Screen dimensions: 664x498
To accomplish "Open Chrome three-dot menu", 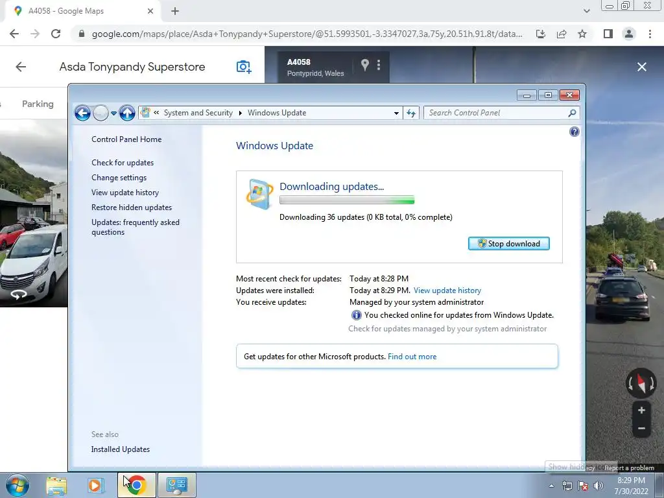I will [650, 34].
